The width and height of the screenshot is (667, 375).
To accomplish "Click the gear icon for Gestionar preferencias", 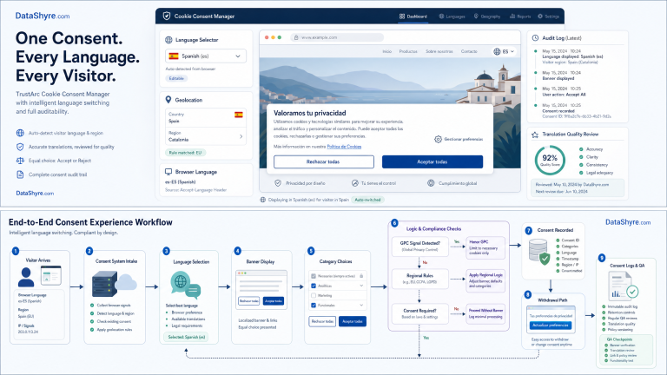I will tap(438, 139).
